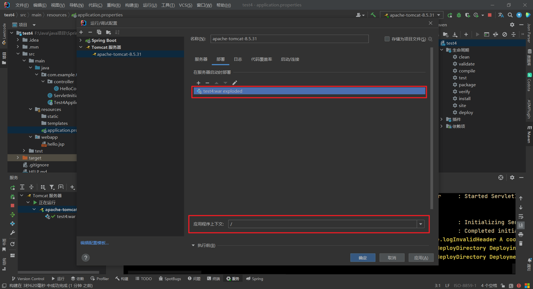Screen dimensions: 533x289
Task: Rerun the server in the Services panel
Action: [x=12, y=188]
